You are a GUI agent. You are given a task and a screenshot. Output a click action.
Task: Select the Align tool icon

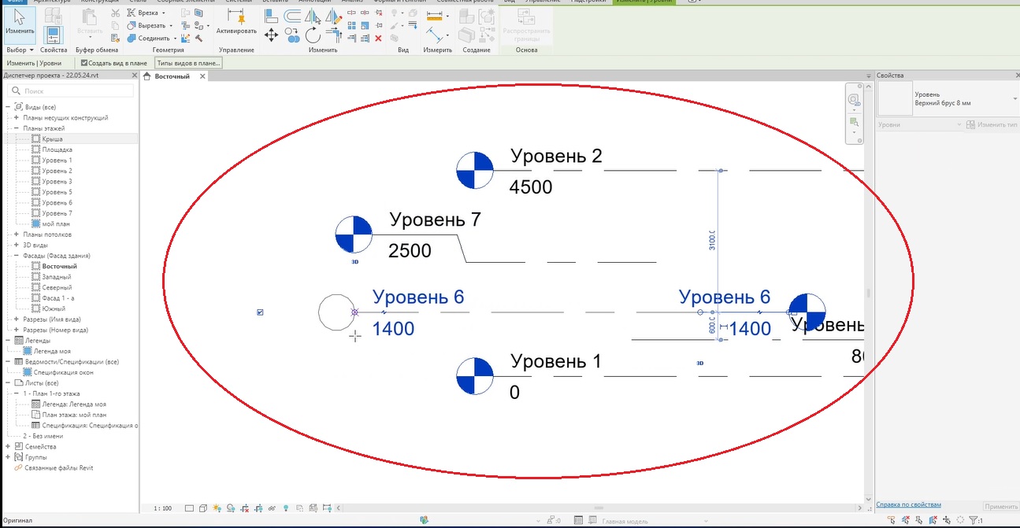pyautogui.click(x=271, y=17)
